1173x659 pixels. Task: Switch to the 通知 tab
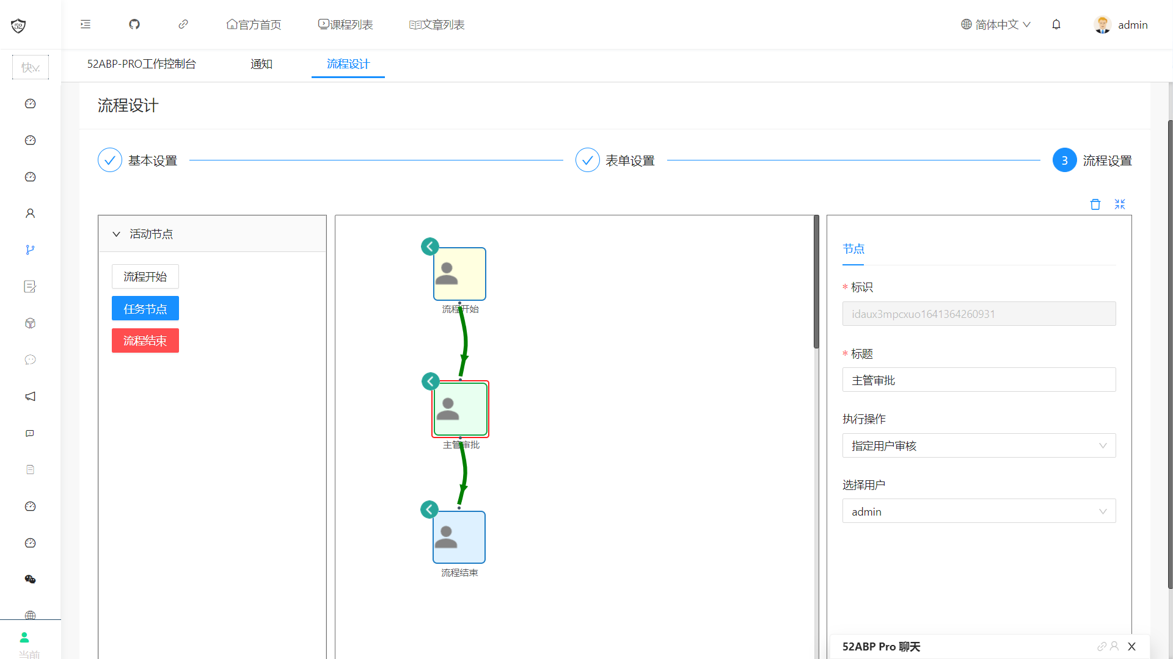click(x=261, y=64)
